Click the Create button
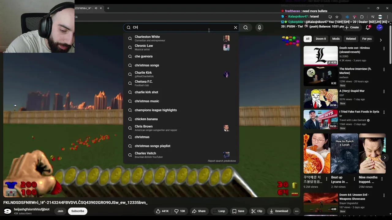This screenshot has height=220, width=392. pos(351,28)
